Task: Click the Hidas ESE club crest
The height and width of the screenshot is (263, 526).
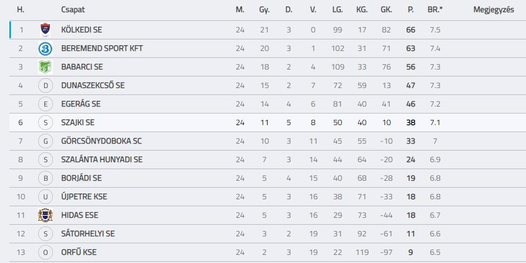Action: tap(45, 215)
